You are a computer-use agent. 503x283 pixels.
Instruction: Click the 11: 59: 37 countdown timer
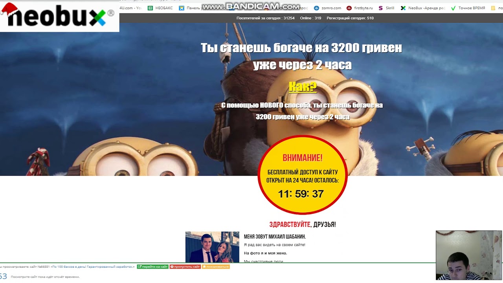[301, 194]
